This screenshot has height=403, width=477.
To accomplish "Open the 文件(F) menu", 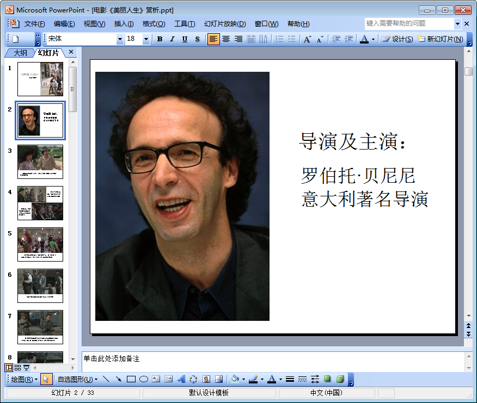I will (34, 24).
